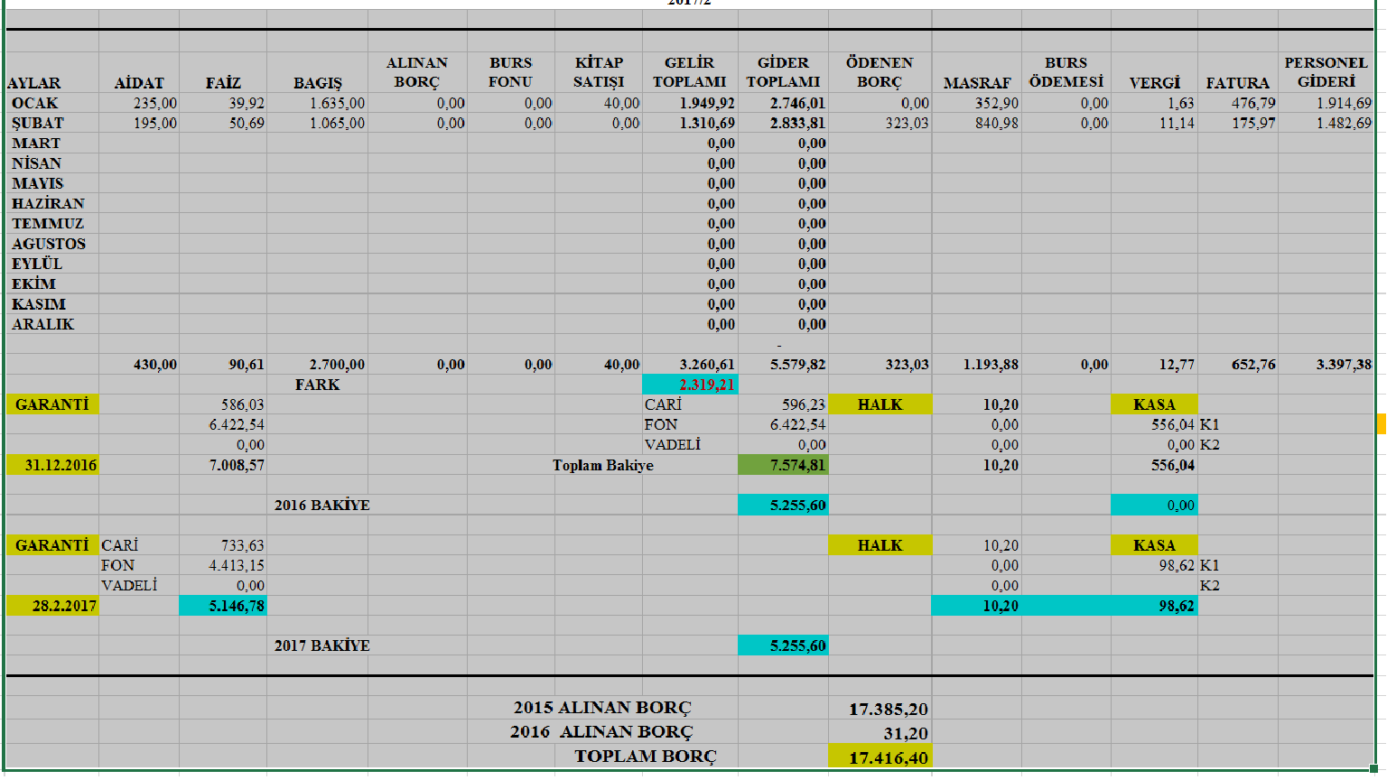Screen dimensions: 1387x780
Task: Select OCAK fatura value 476,79
Action: click(1238, 103)
